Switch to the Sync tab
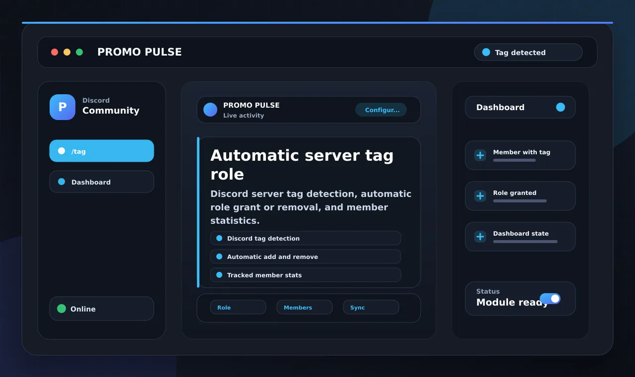Viewport: 635px width, 377px height. click(371, 307)
